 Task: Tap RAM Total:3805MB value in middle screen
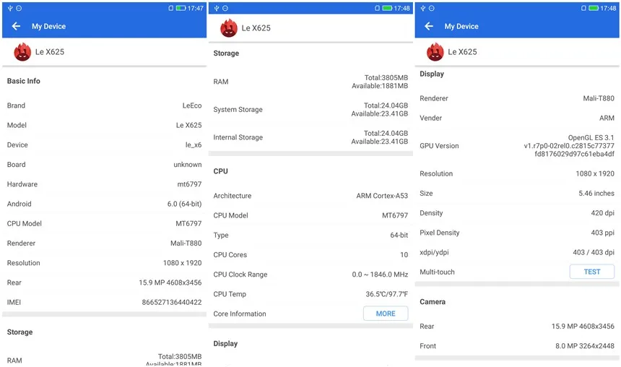coord(386,78)
